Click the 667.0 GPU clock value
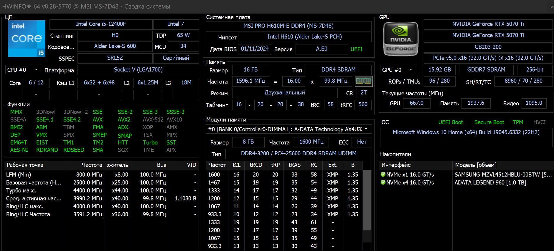This screenshot has width=554, height=251. [x=416, y=103]
